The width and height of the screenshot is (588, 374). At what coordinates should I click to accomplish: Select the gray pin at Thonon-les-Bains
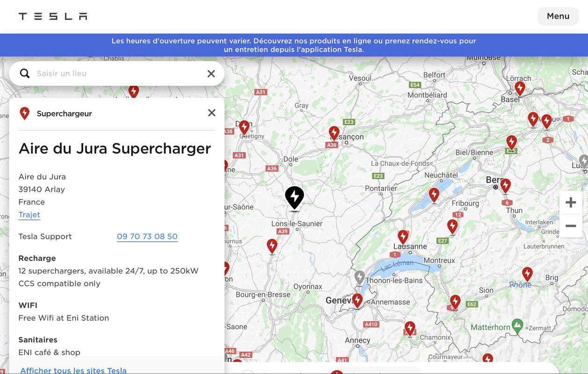pyautogui.click(x=359, y=278)
